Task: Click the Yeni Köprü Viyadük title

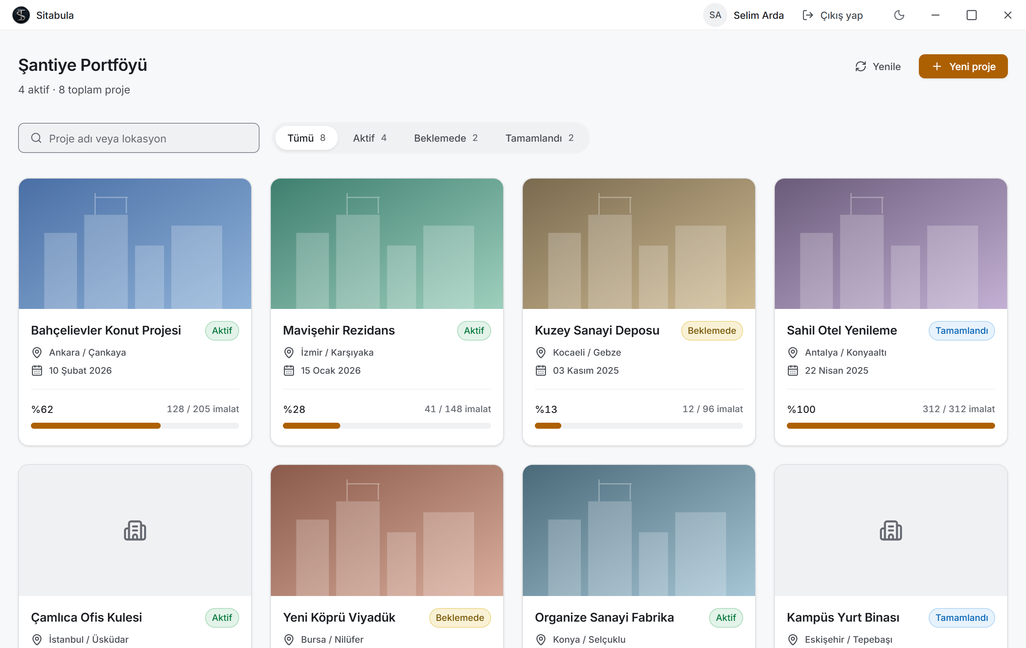Action: [339, 617]
